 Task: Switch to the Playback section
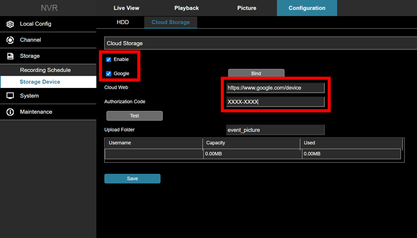(x=187, y=8)
